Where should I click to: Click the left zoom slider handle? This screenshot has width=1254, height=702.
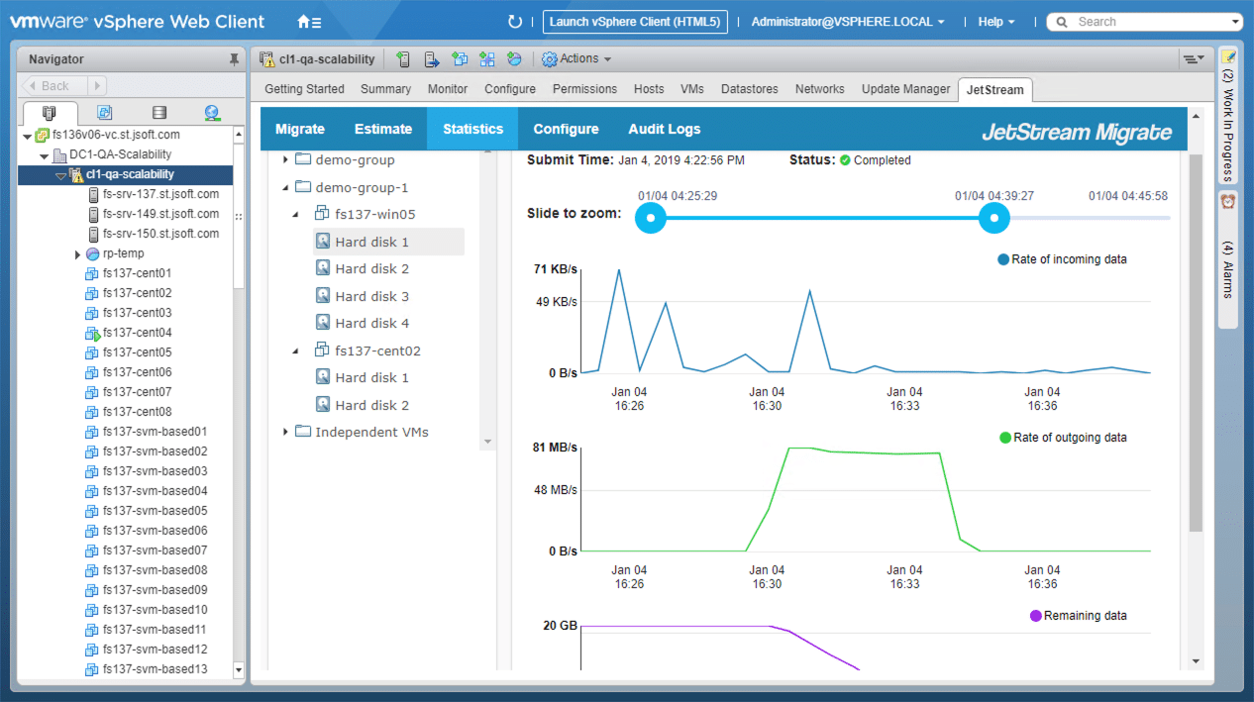click(x=650, y=218)
